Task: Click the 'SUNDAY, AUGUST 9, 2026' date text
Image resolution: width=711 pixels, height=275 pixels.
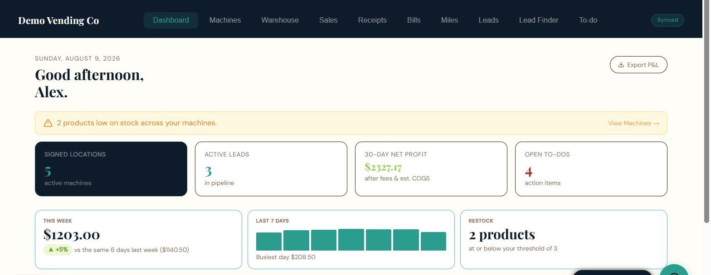Action: (78, 58)
